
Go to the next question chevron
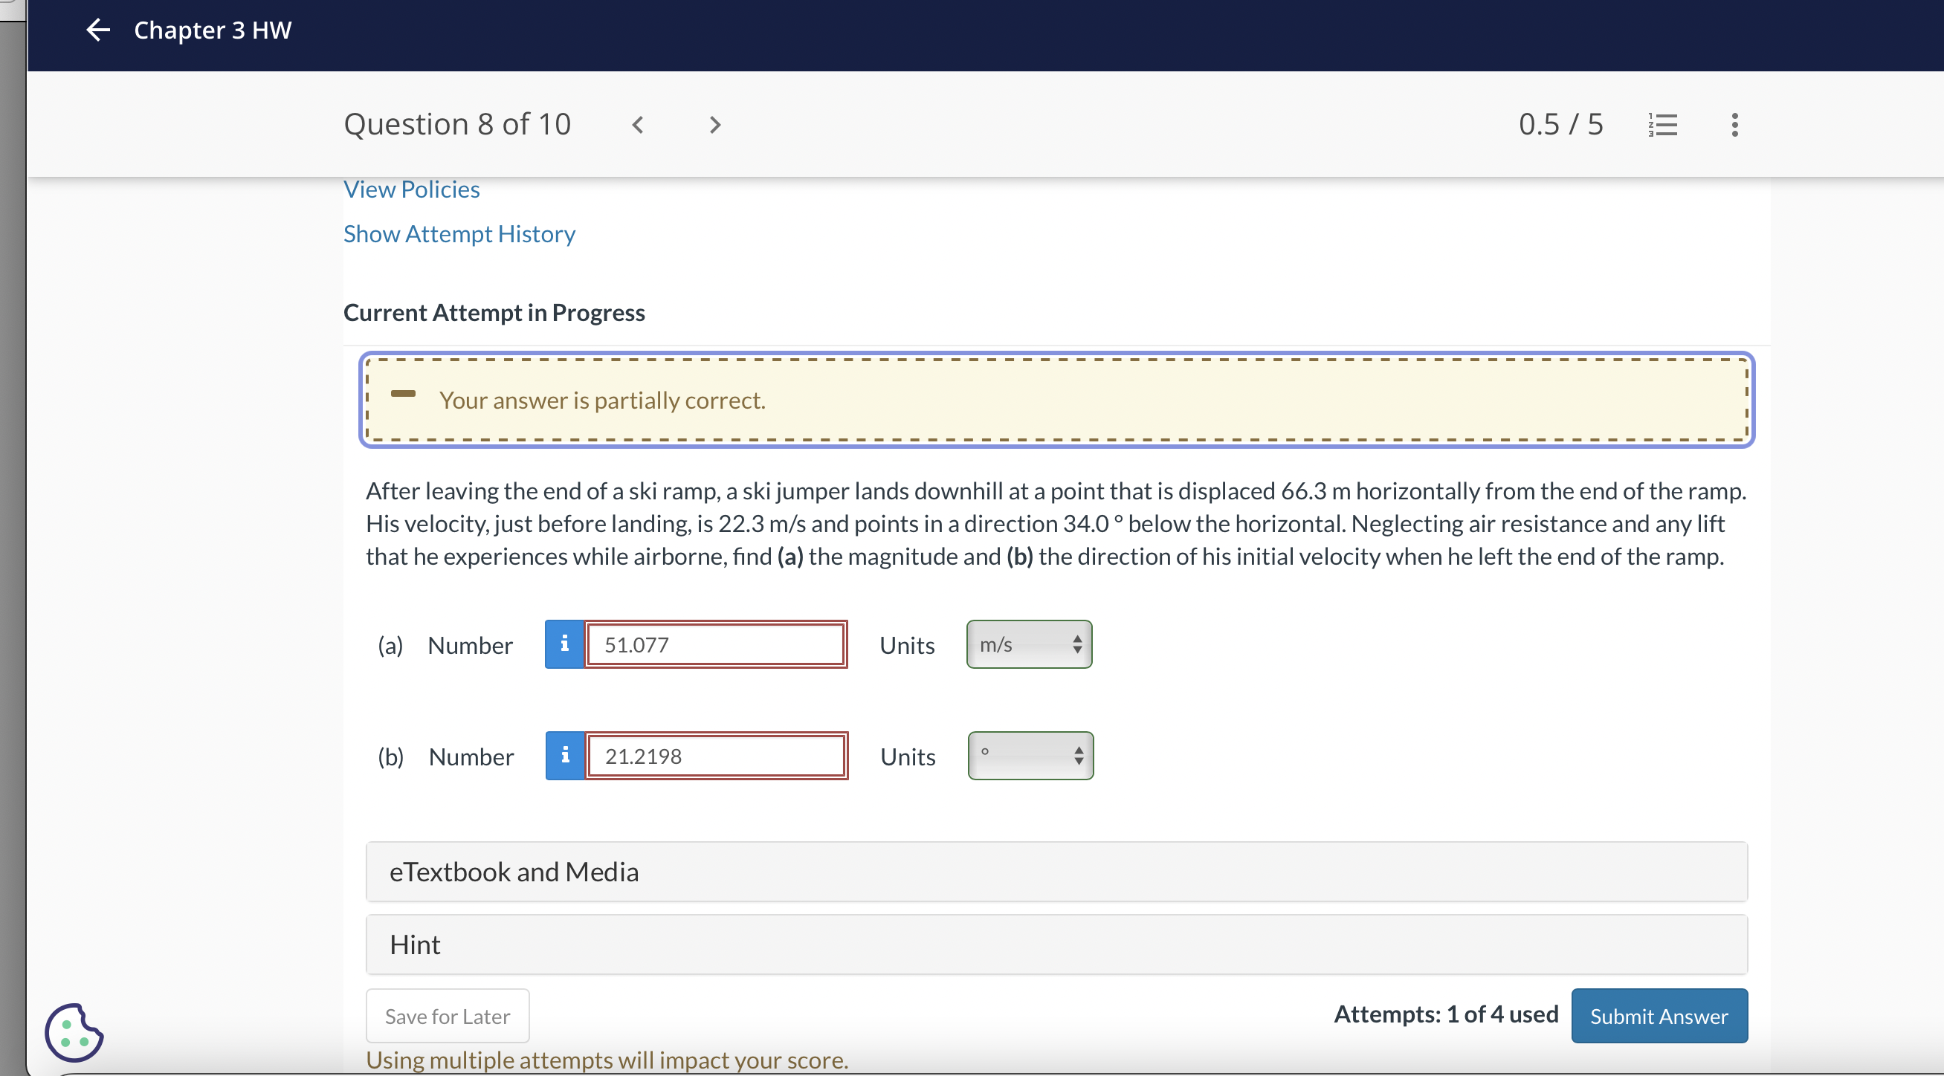pyautogui.click(x=714, y=125)
